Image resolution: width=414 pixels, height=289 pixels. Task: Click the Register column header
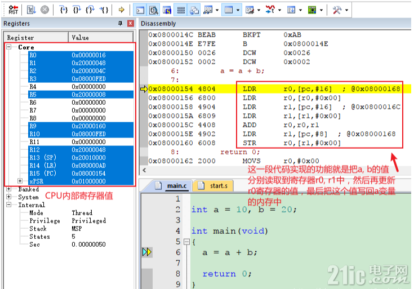[x=36, y=38]
